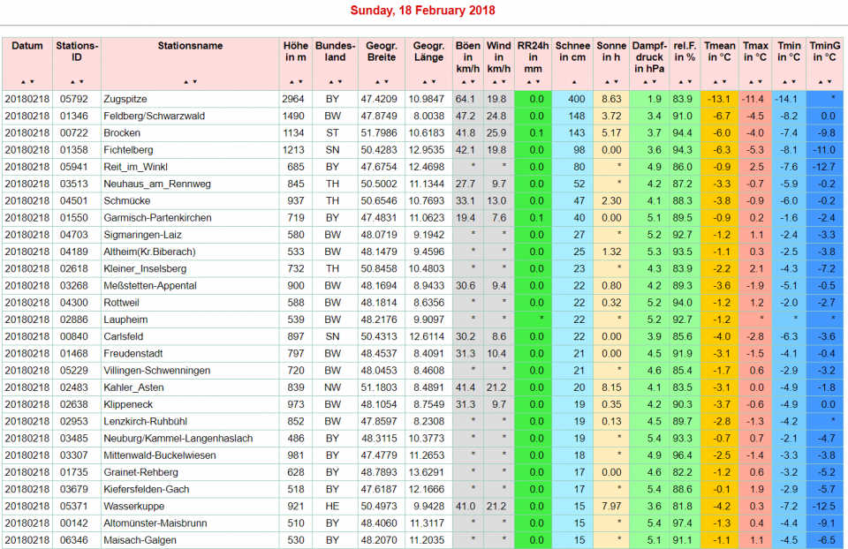Click the Sunday, 18 February 2018 title
This screenshot has width=848, height=549.
click(x=423, y=11)
